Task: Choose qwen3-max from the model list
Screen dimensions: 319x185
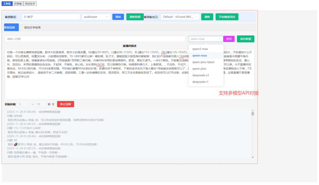Action: pos(200,49)
